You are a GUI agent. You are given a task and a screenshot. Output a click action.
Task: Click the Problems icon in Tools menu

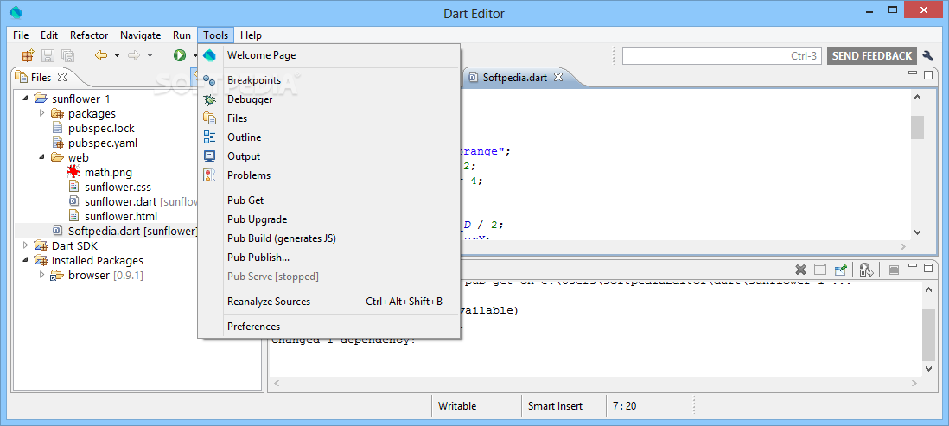209,175
